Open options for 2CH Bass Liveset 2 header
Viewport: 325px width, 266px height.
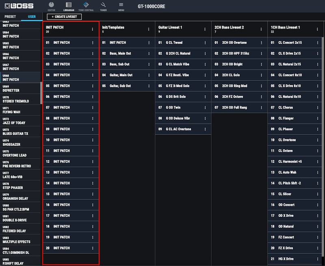point(261,29)
